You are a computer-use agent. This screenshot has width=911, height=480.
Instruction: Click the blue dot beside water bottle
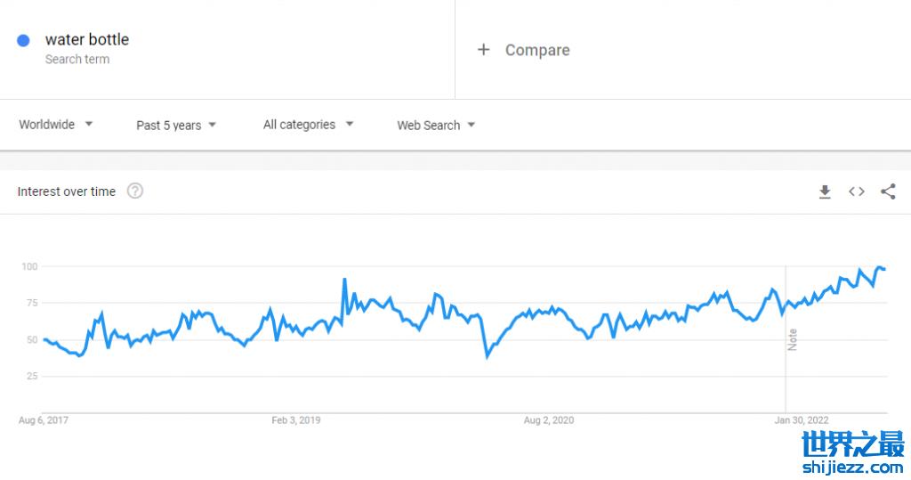[24, 40]
